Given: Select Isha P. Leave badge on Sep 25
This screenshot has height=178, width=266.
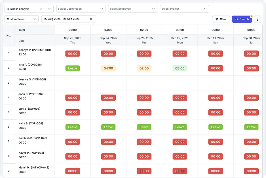Looking at the screenshot, I should click(73, 68).
